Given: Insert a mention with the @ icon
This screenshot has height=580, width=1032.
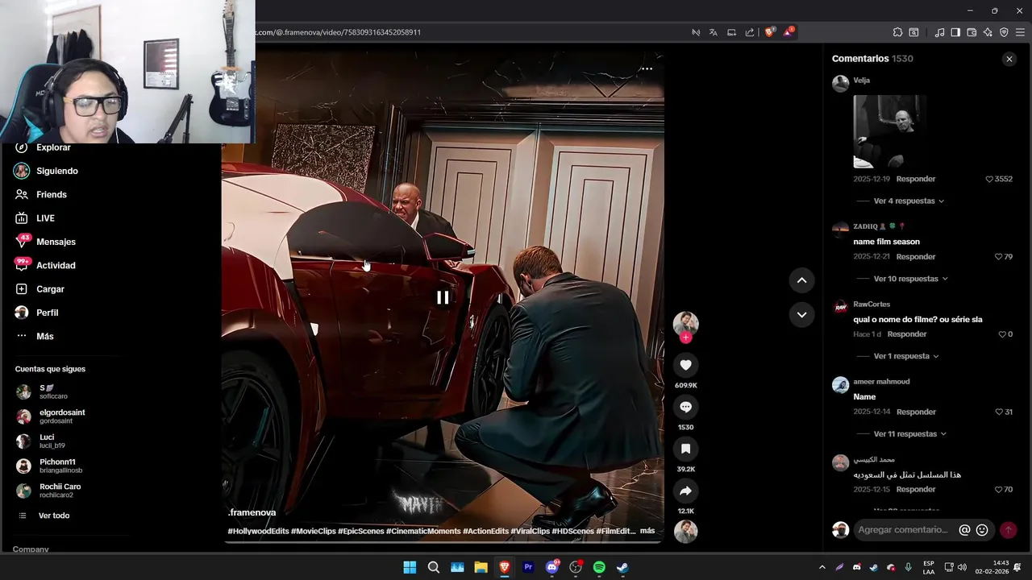Looking at the screenshot, I should click(x=964, y=530).
